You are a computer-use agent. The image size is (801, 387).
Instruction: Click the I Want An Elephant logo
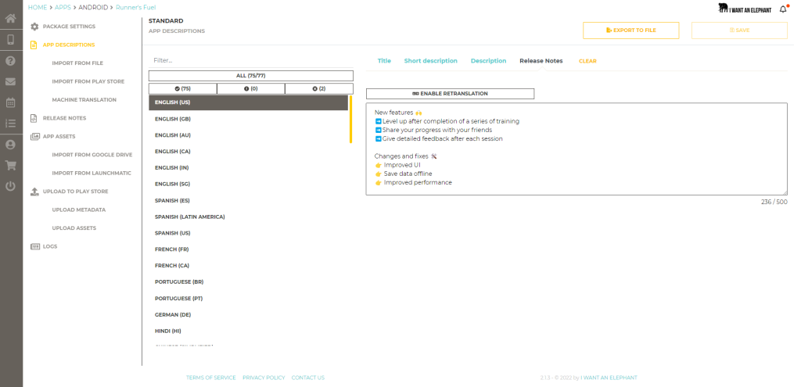point(745,9)
